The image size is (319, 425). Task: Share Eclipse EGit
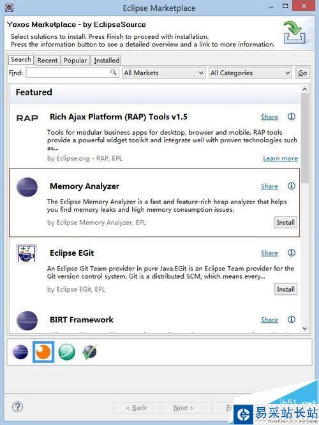pyautogui.click(x=269, y=253)
